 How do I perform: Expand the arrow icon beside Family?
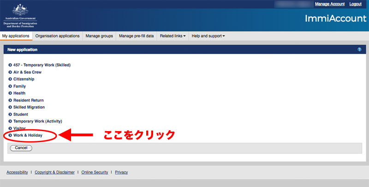(10, 86)
